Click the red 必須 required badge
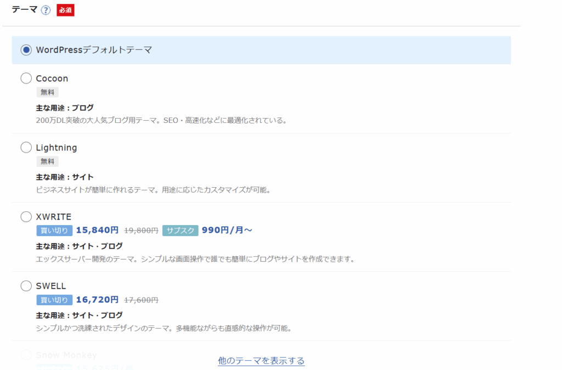This screenshot has width=562, height=370. (65, 10)
